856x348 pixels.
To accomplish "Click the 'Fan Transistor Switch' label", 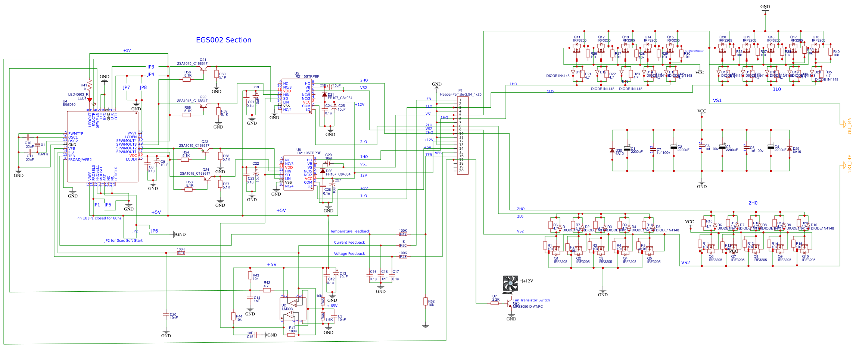I will (531, 300).
